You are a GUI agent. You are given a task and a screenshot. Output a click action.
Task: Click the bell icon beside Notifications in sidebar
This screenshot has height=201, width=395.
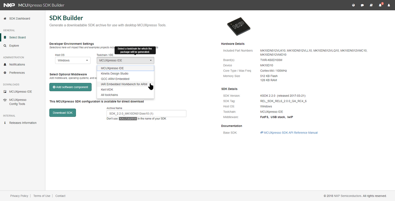click(5, 65)
